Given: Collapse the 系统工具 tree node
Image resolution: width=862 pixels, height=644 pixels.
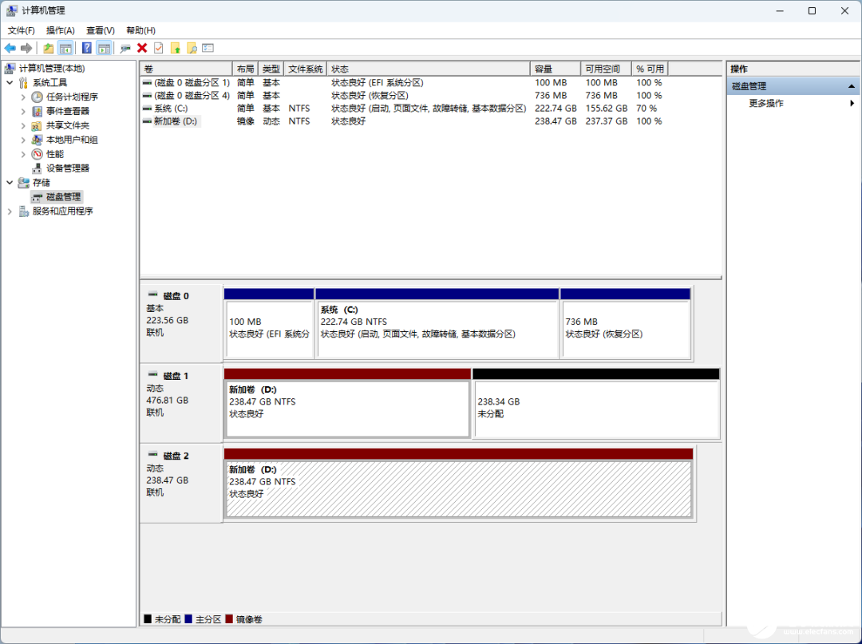Looking at the screenshot, I should coord(10,82).
